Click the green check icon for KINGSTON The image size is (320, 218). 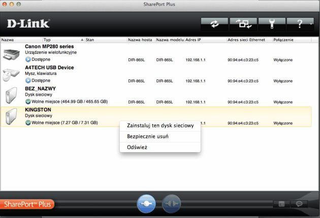tap(28, 123)
